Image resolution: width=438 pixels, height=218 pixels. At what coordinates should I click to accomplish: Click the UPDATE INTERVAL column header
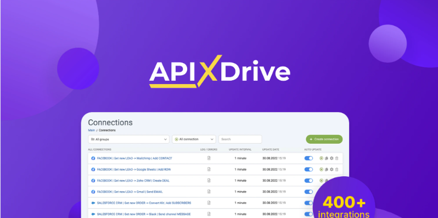pos(240,149)
